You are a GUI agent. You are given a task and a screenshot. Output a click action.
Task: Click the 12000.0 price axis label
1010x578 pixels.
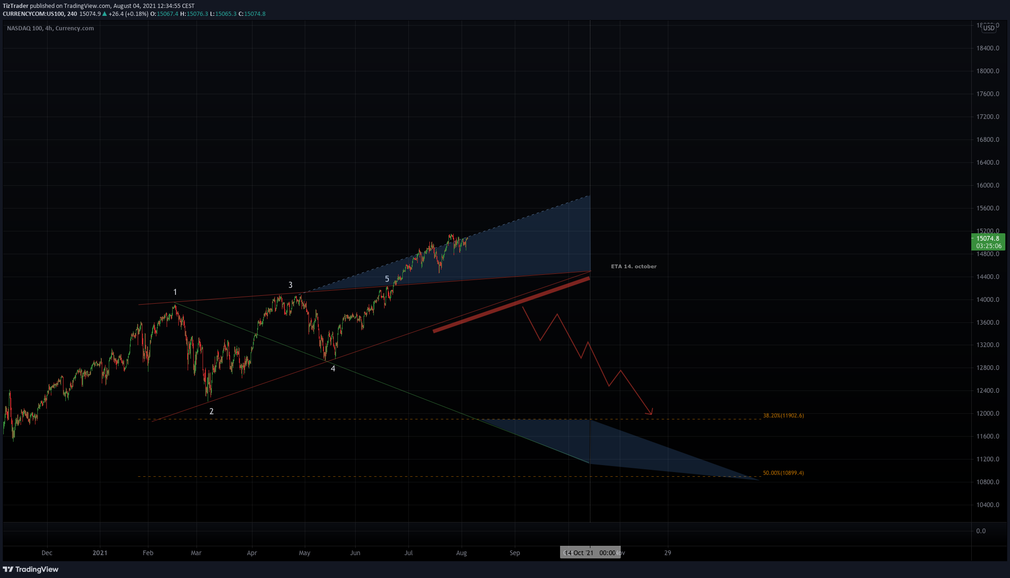tap(988, 413)
